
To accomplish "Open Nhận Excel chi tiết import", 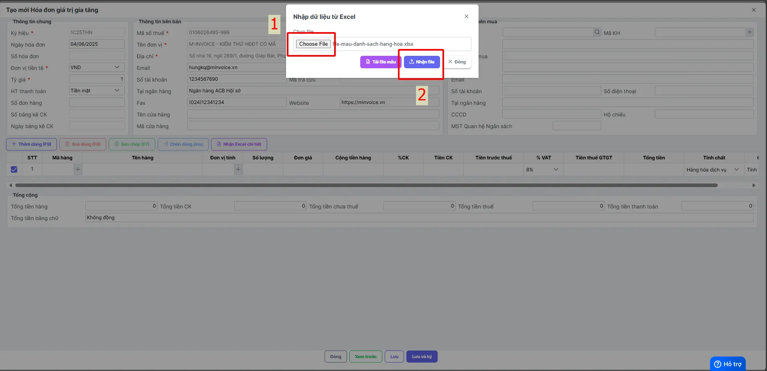I will click(239, 144).
